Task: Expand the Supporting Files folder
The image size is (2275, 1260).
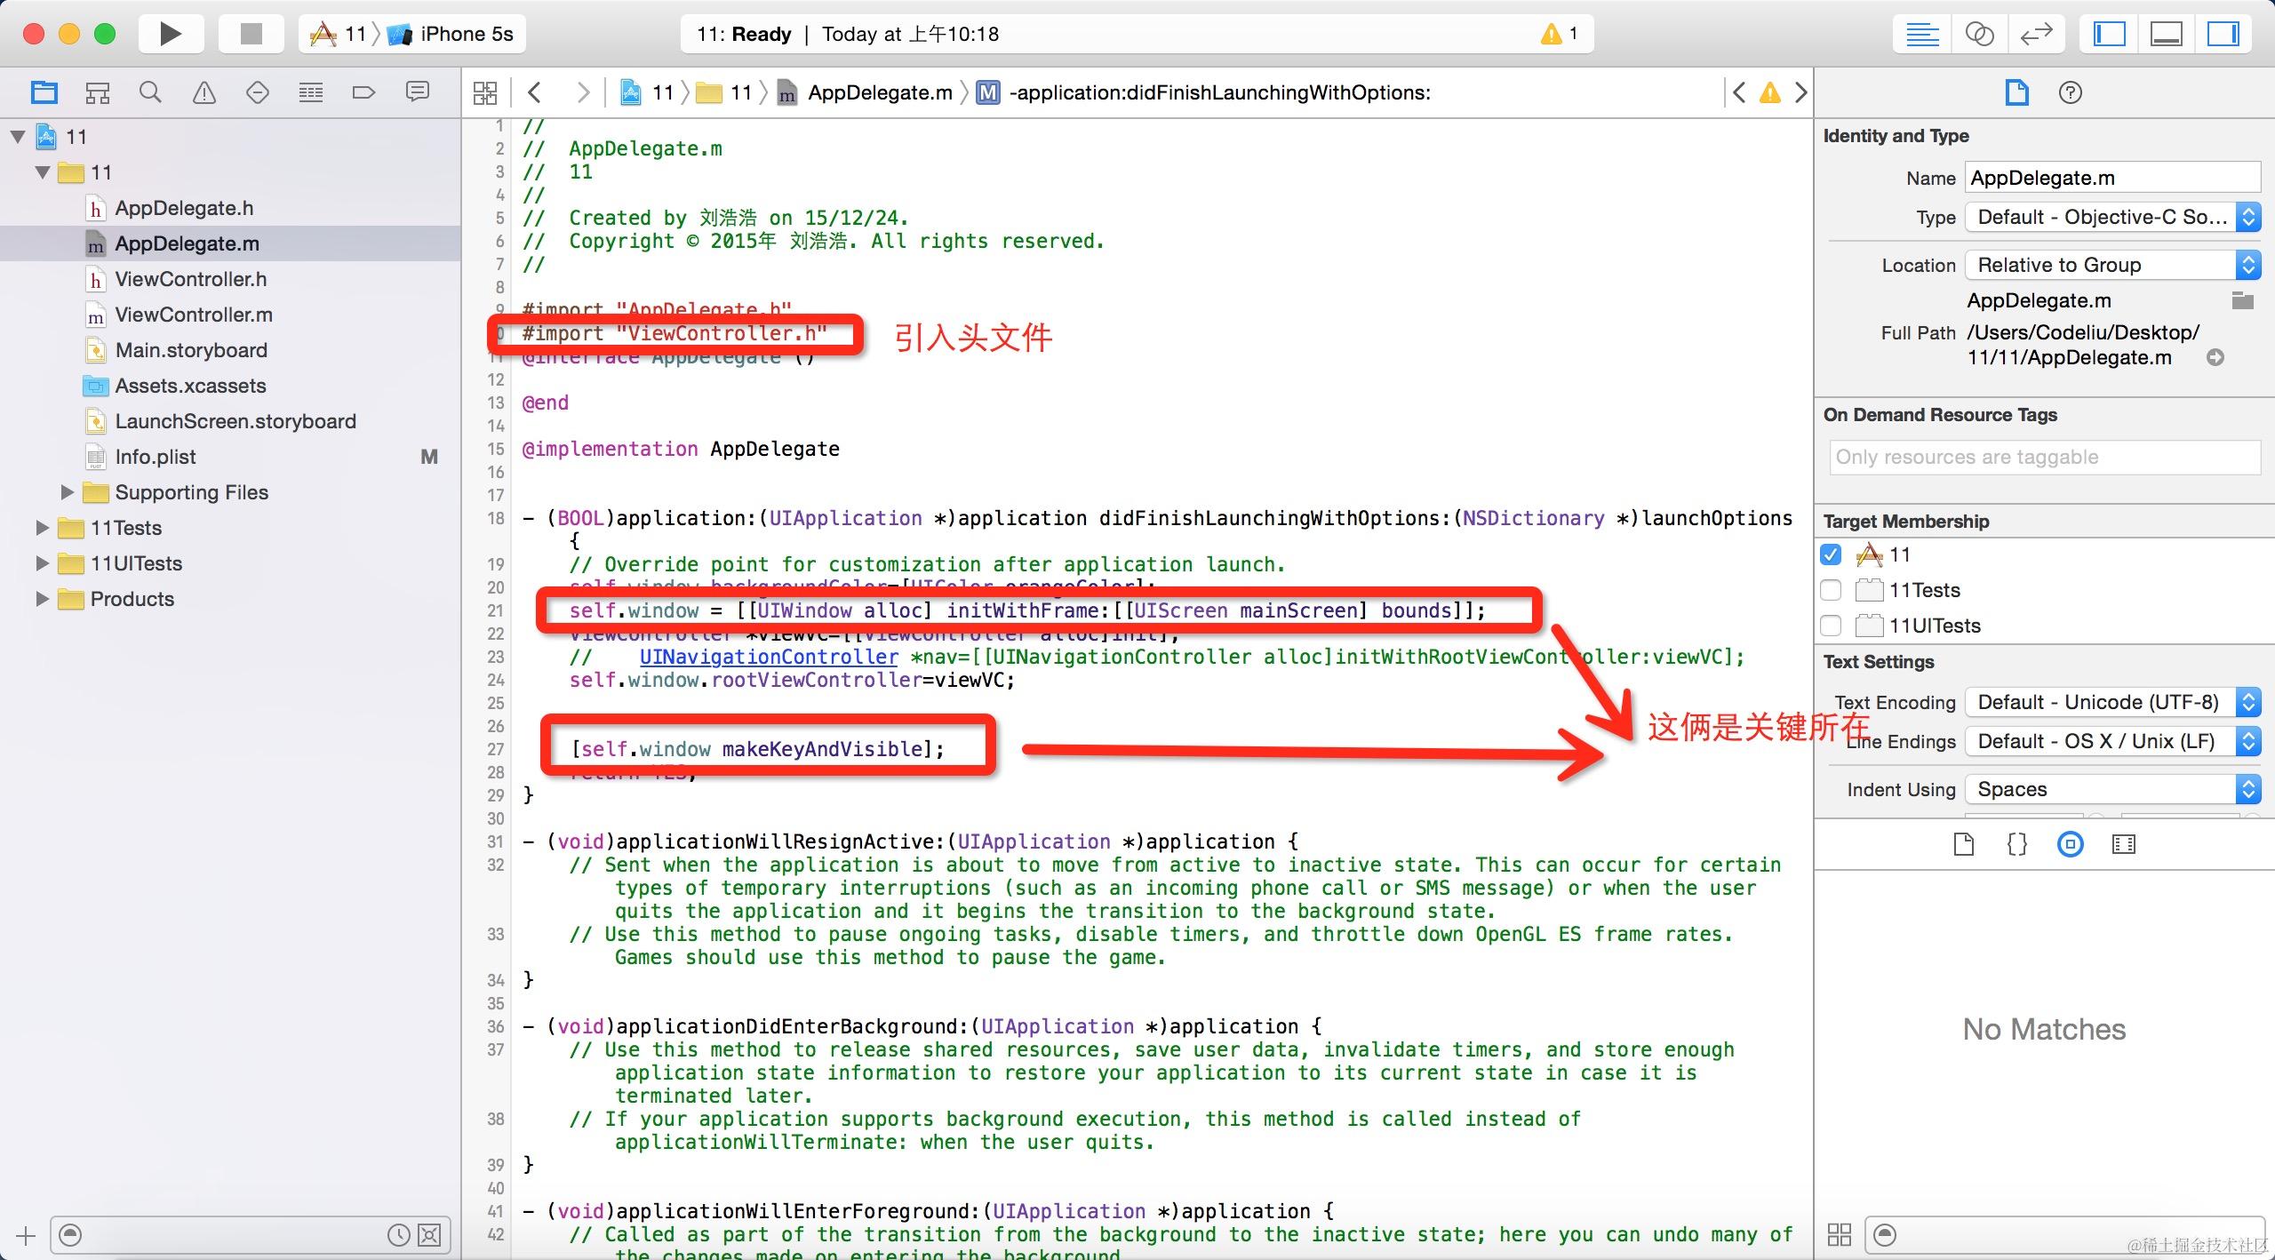Action: click(x=67, y=492)
